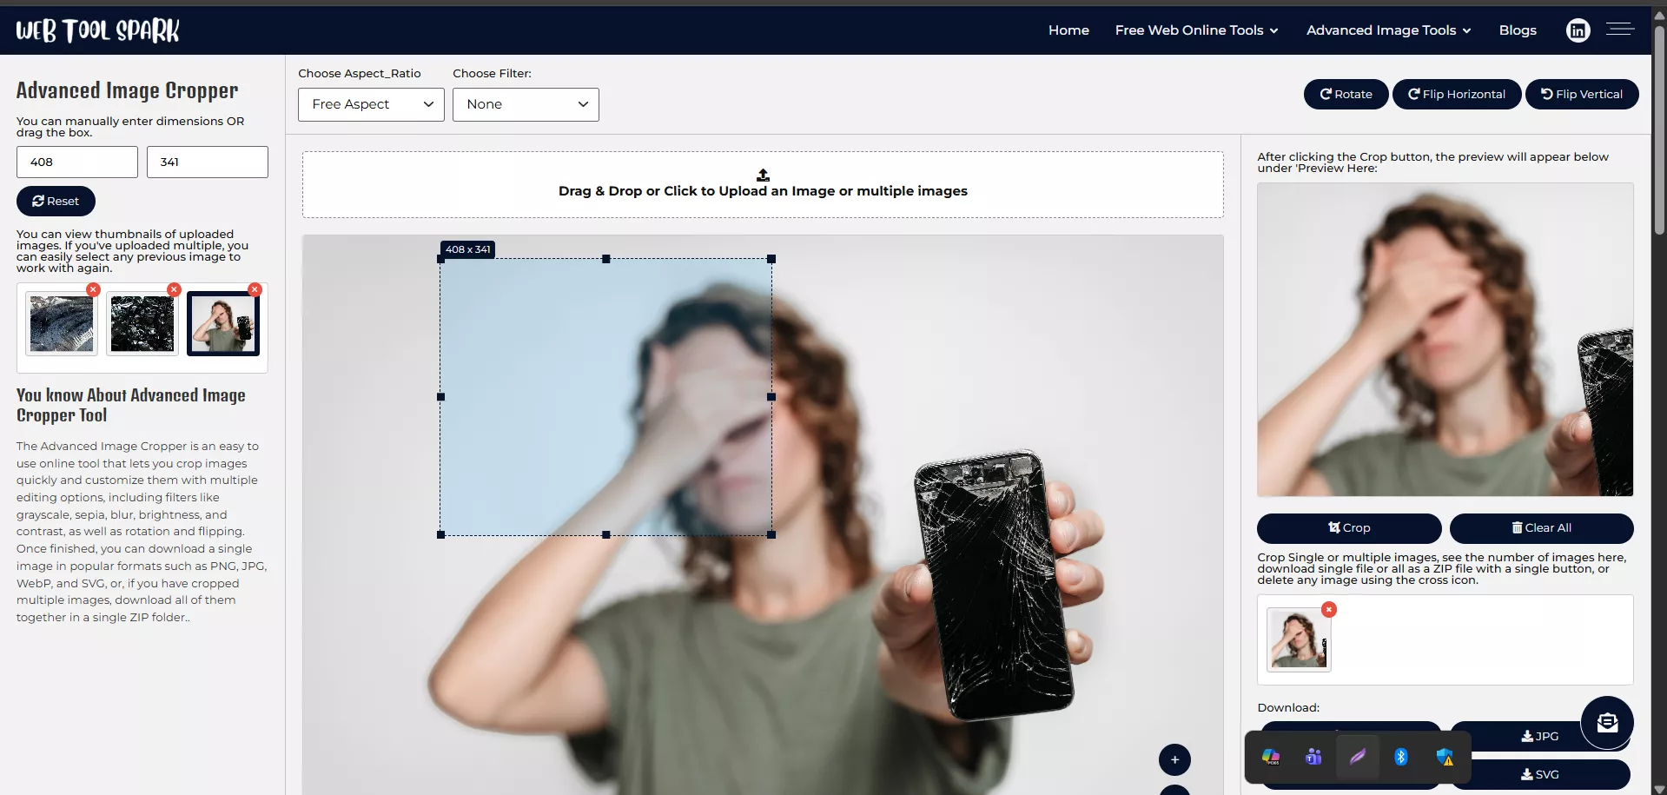
Task: Delete the cropped image with red cross
Action: tap(1328, 610)
